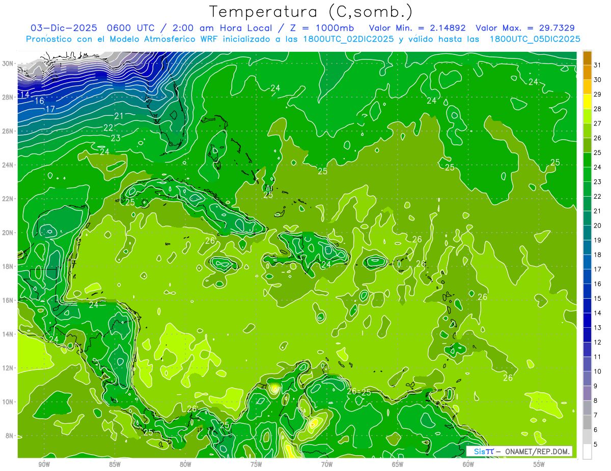Click the yellow legend swatch between 28 and 29
This screenshot has height=471, width=611.
[587, 101]
